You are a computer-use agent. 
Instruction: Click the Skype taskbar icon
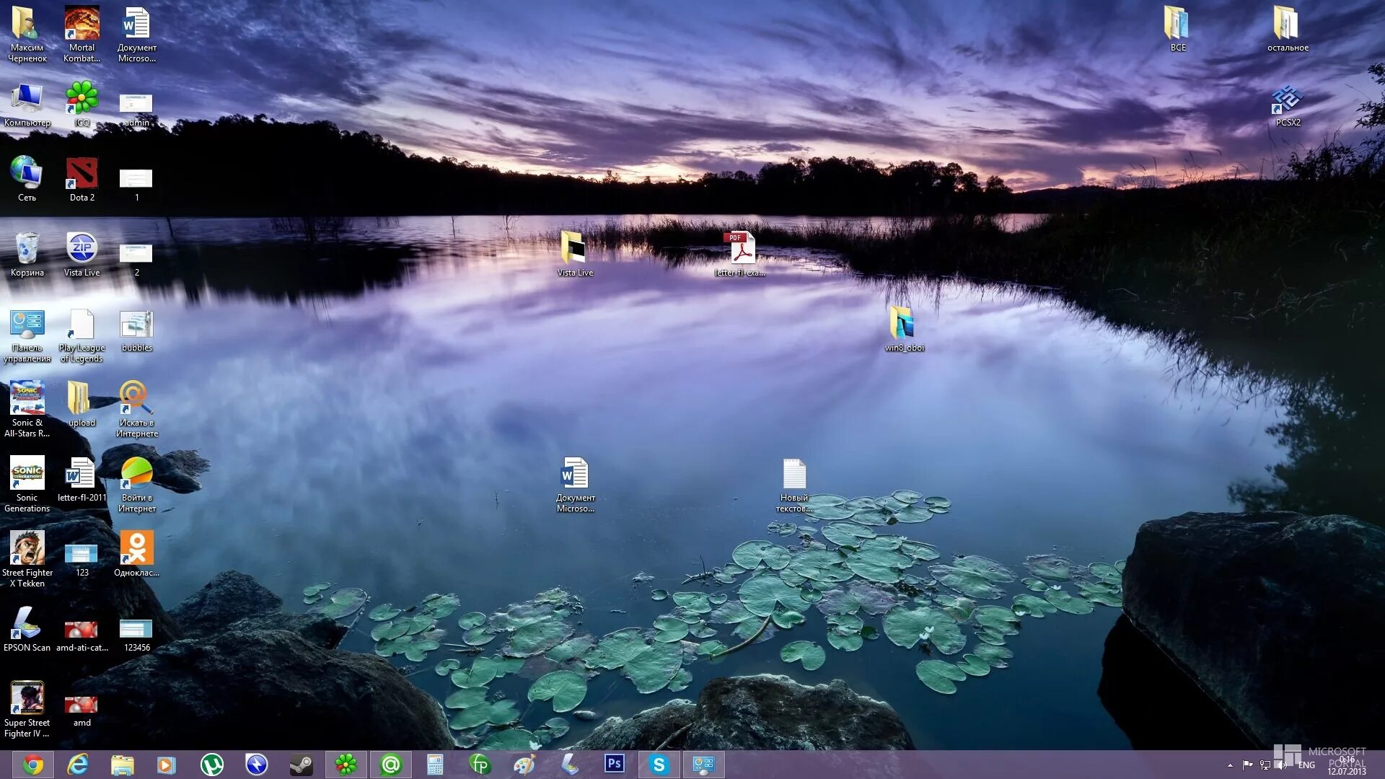(x=659, y=765)
